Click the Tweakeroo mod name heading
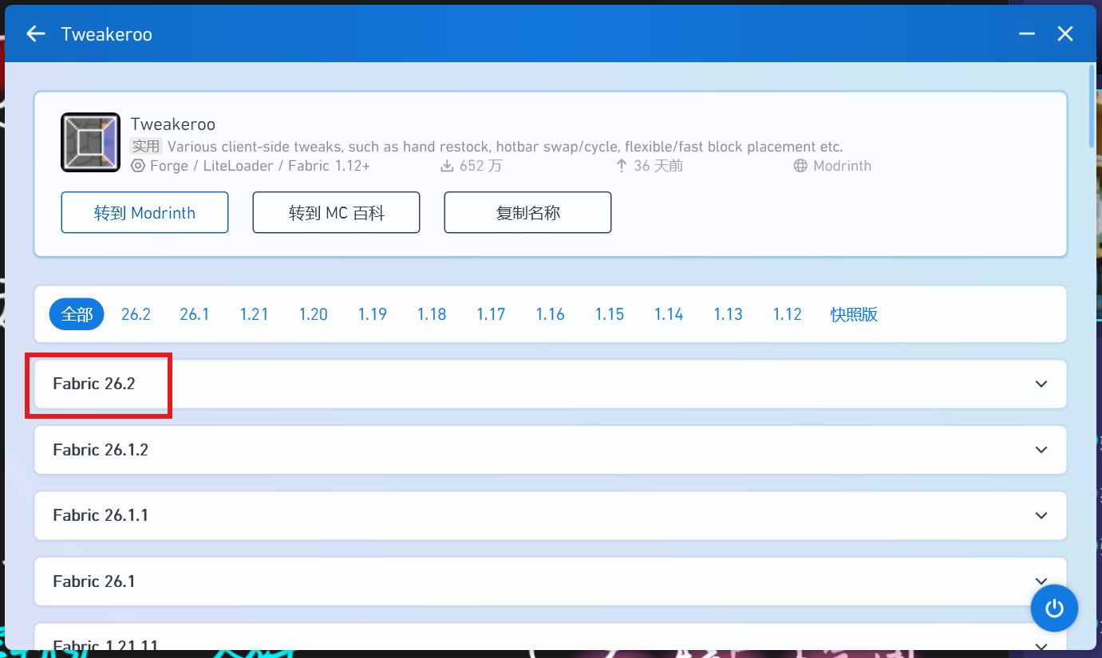Screen dimensions: 1102x658 click(x=173, y=124)
